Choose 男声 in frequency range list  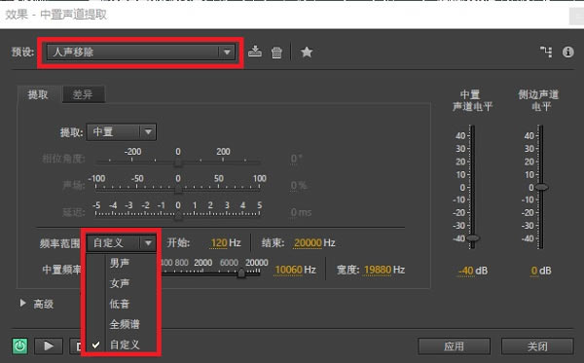point(120,263)
